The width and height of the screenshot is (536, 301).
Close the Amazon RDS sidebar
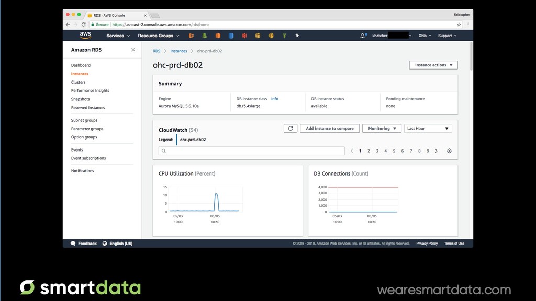(x=133, y=50)
